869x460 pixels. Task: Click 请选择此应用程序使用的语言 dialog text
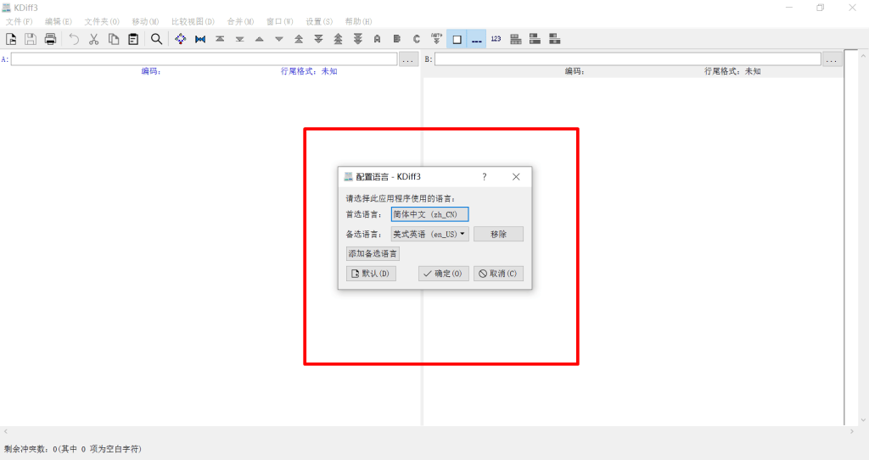coord(401,198)
